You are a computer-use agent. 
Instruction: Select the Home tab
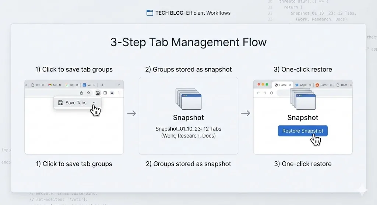[282, 85]
